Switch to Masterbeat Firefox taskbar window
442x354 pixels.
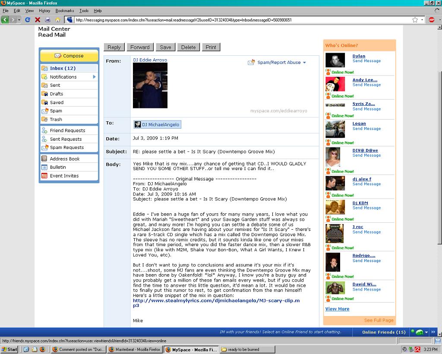[x=135, y=350]
